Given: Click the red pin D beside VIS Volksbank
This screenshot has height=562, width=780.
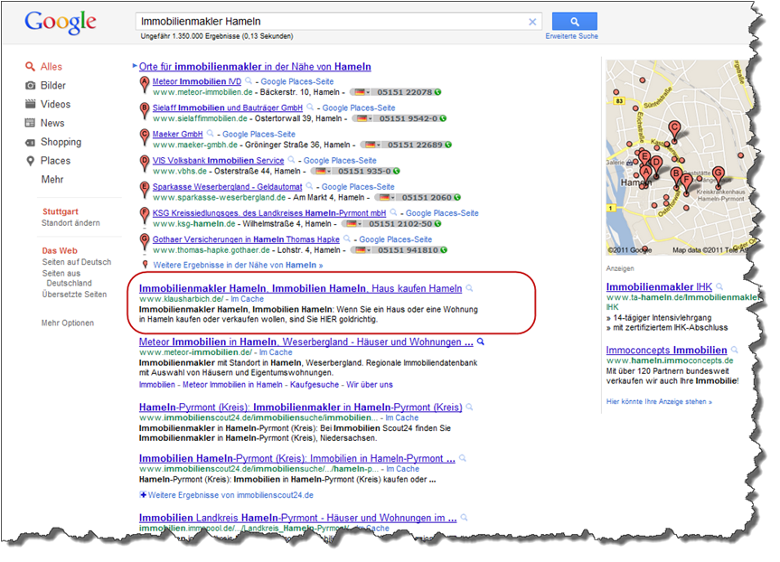Looking at the screenshot, I should click(145, 164).
